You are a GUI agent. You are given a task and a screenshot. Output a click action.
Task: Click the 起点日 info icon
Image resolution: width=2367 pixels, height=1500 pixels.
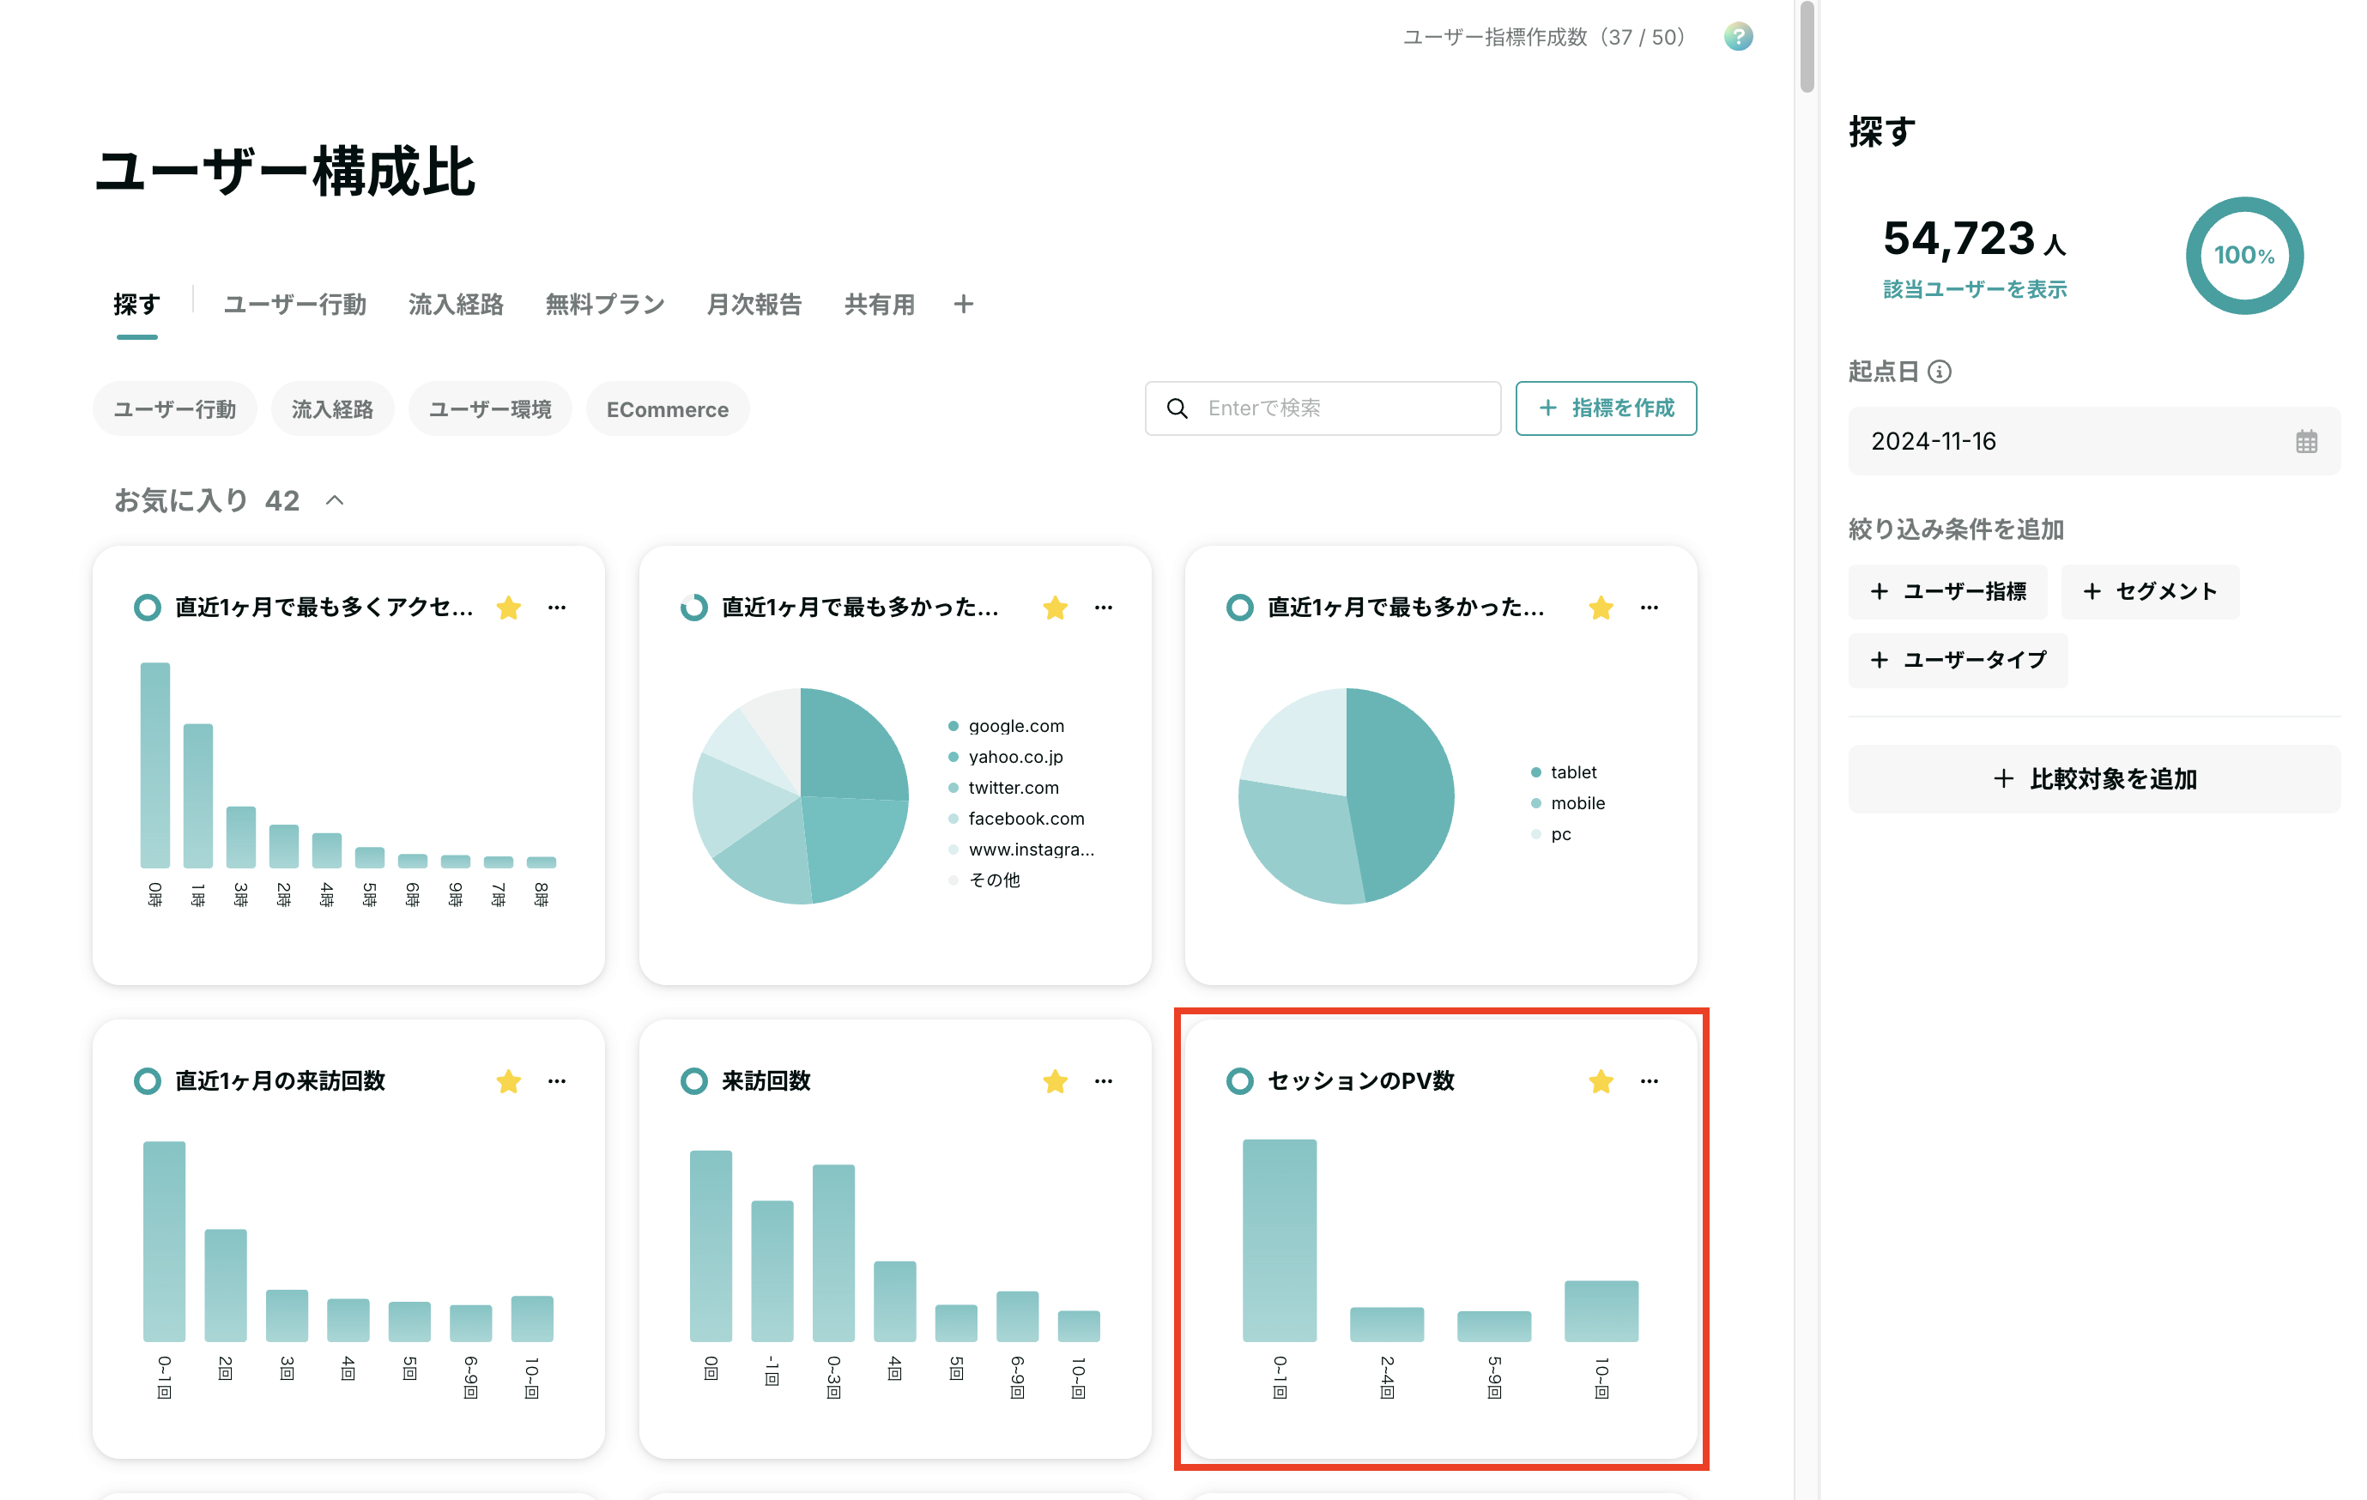point(1940,372)
